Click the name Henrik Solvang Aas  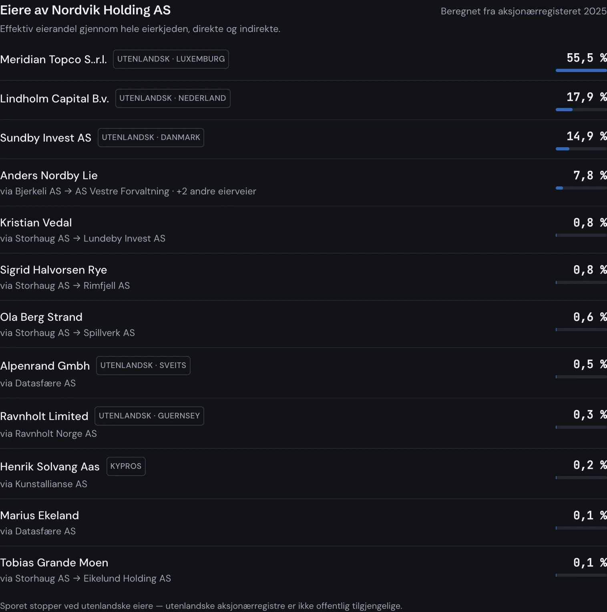[50, 467]
